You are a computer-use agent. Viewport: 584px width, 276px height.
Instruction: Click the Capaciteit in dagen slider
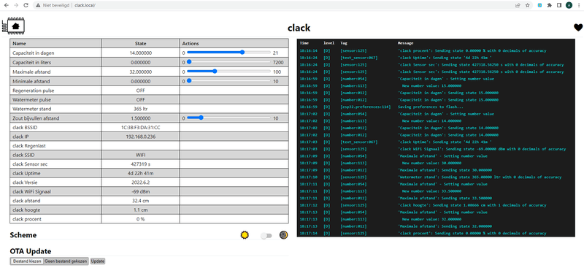tap(228, 53)
